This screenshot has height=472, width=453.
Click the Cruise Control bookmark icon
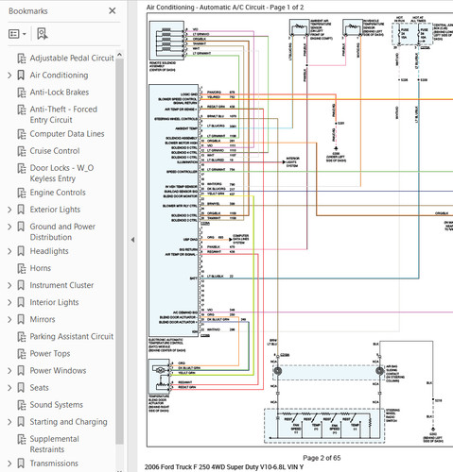(21, 151)
